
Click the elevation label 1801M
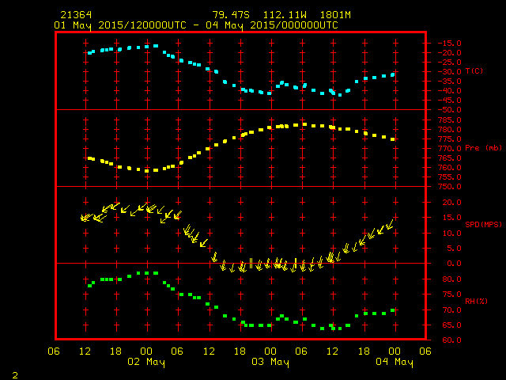coord(335,15)
